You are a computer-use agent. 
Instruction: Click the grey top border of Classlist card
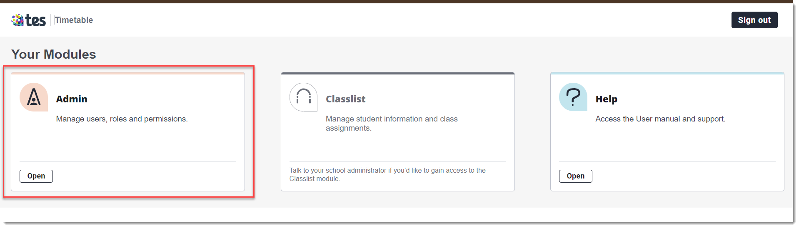coord(398,73)
